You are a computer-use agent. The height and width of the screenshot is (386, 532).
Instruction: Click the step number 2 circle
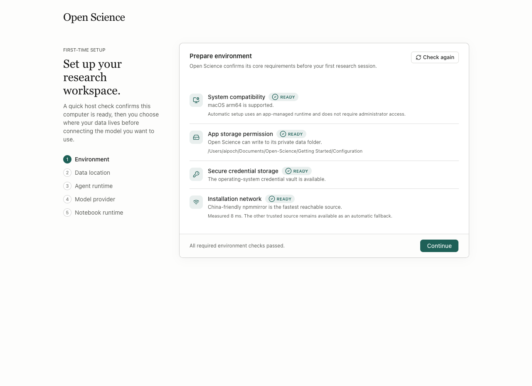67,173
